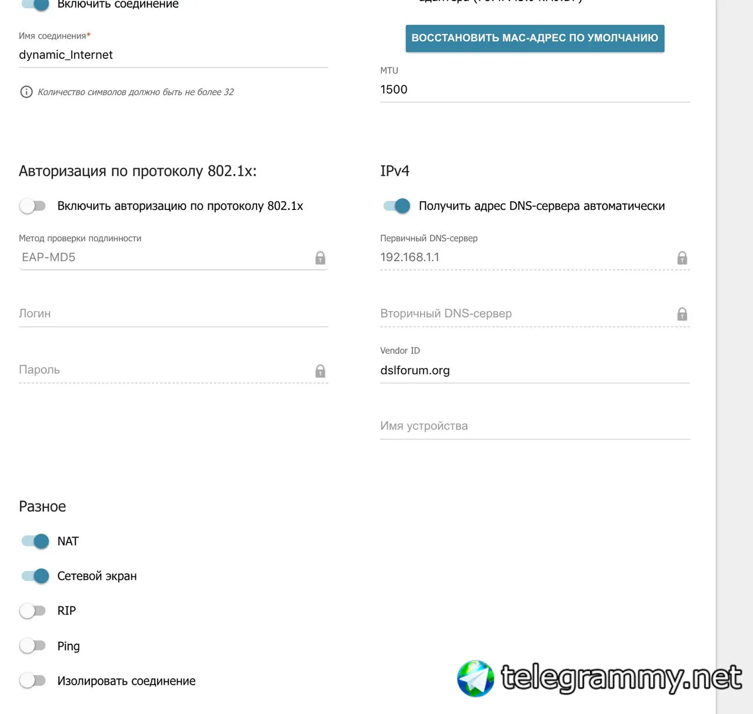This screenshot has height=714, width=753.
Task: Click the telegrammy.net watermark link
Action: tap(621, 678)
